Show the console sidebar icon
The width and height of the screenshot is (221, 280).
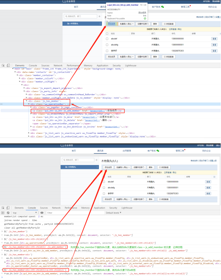[x=3, y=213]
